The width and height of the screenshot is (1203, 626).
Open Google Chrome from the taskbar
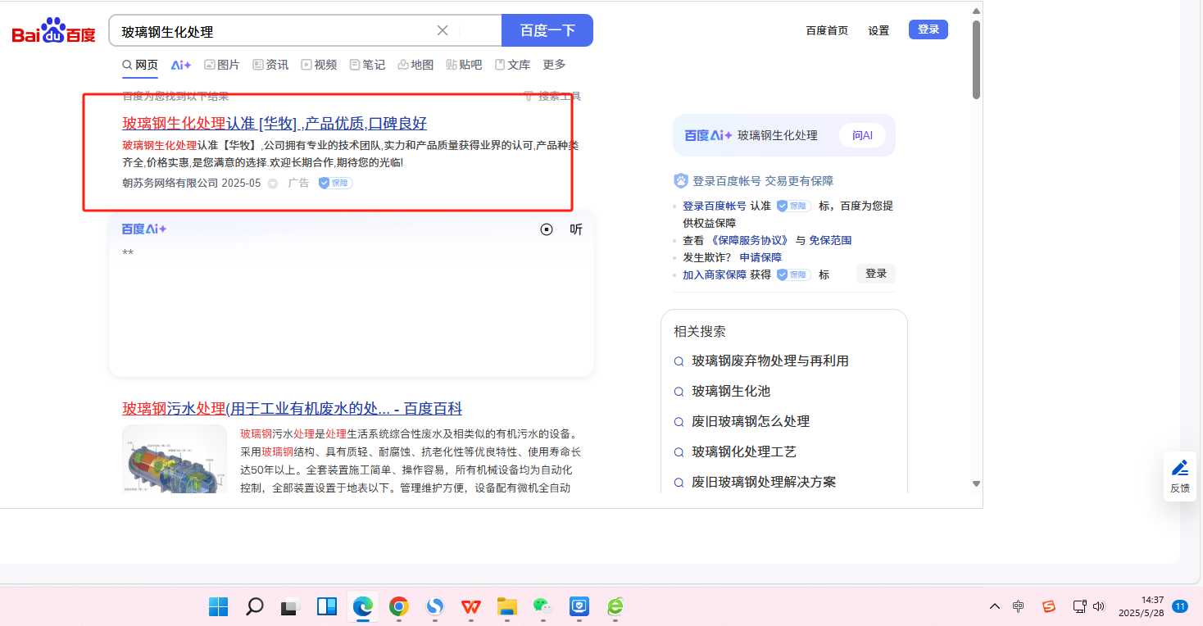(399, 606)
